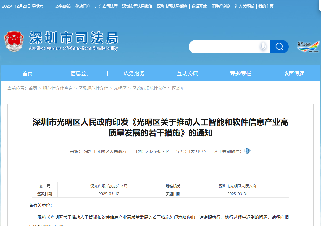Open 规范性文件查询 from the breadcrumb
Screen dimensions: 321x226
pyautogui.click(x=57, y=88)
